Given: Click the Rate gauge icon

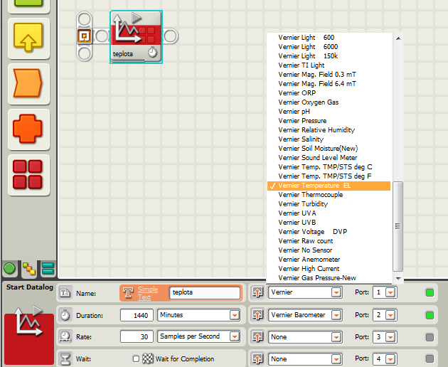Looking at the screenshot, I should coord(65,336).
